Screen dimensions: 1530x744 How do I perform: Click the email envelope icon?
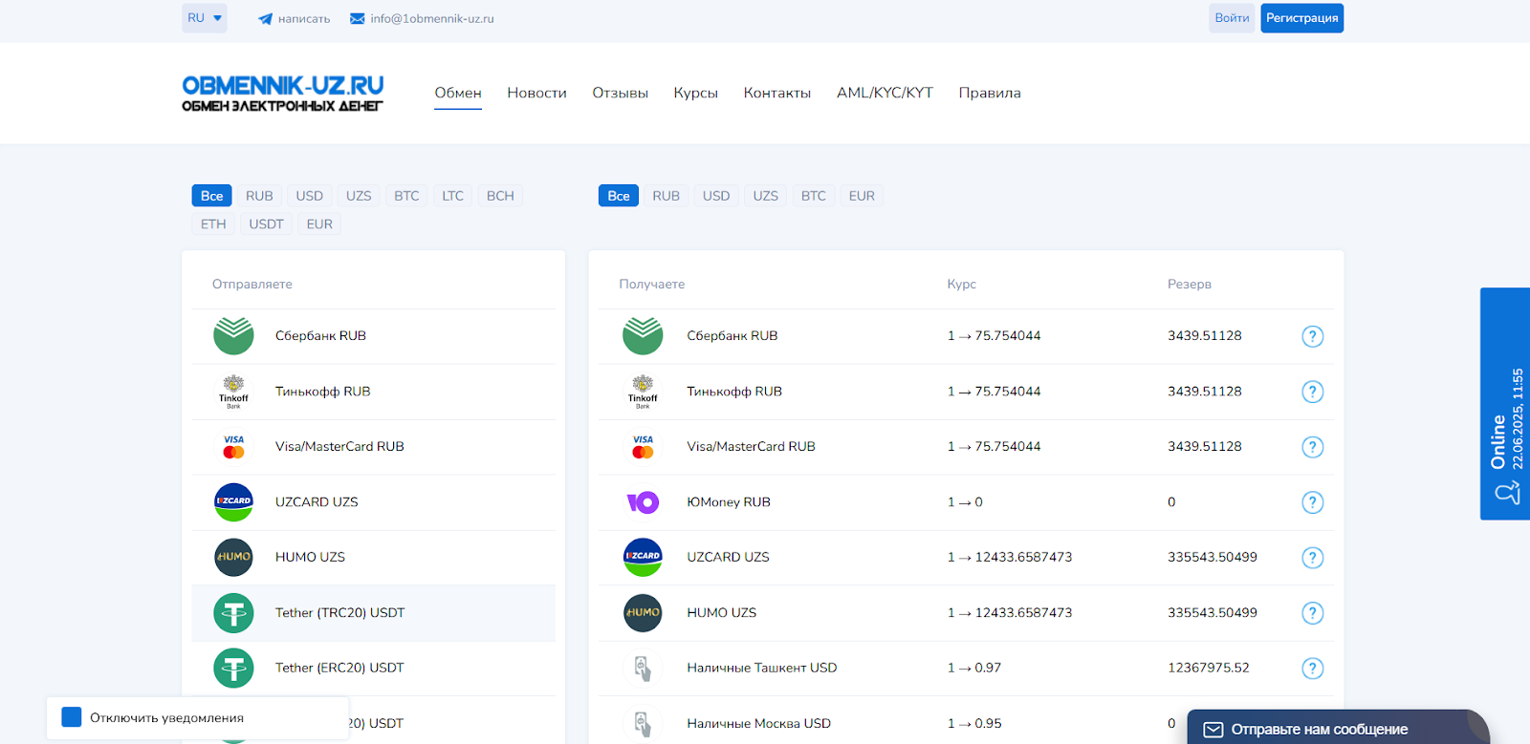coord(358,18)
